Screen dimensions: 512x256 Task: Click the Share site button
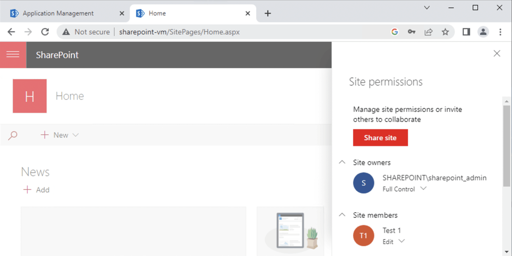[380, 138]
